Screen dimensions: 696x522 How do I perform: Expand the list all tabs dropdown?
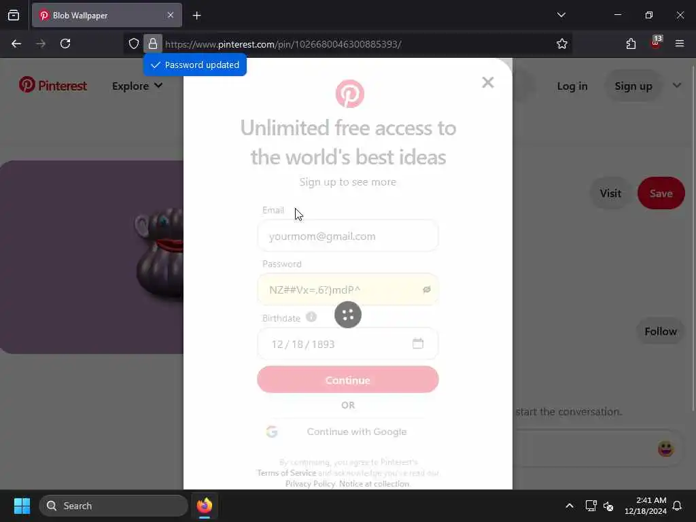point(561,15)
